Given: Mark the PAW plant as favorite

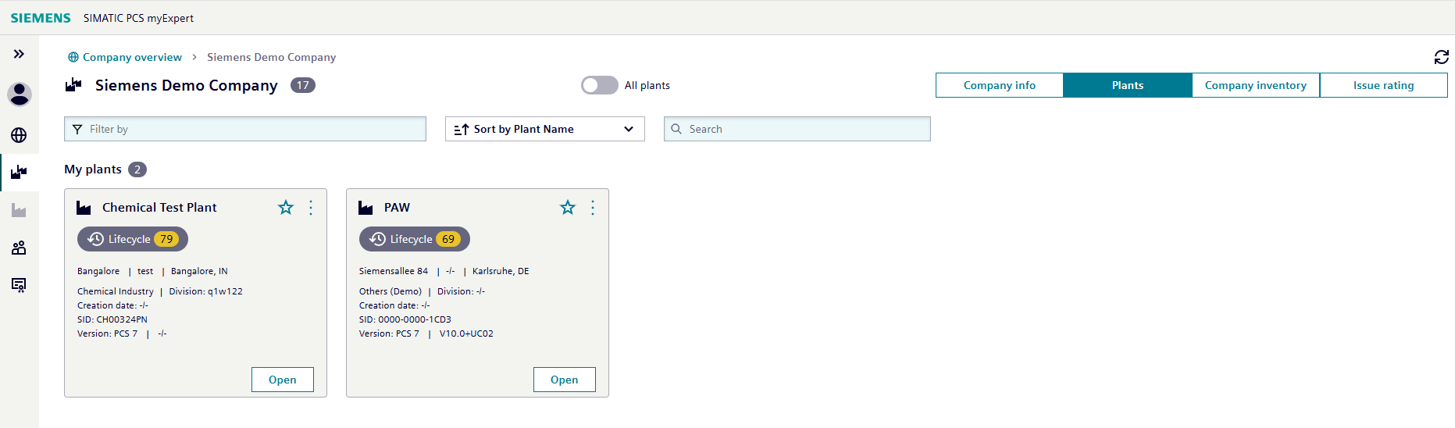Looking at the screenshot, I should 568,207.
